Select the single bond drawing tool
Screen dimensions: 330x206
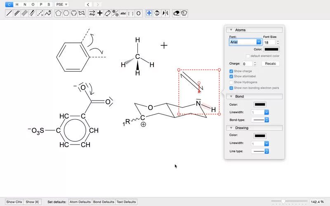pos(9,14)
